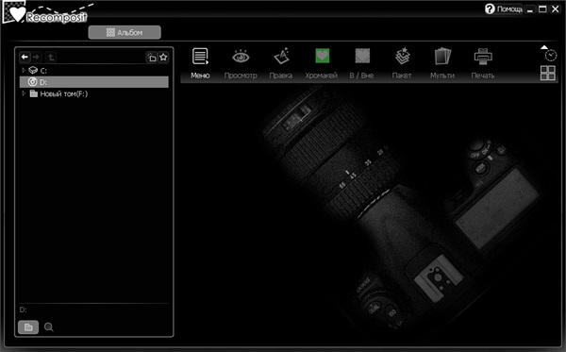Screen dimensions: 566x352
Task: Toggle the thumbnail grid view icon
Action: [x=547, y=73]
